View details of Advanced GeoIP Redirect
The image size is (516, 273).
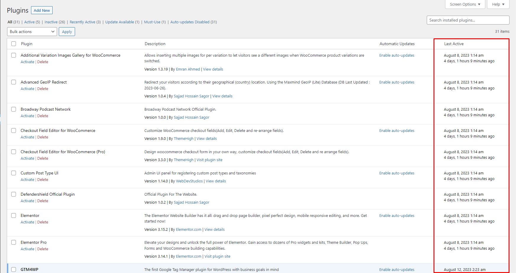pos(222,96)
